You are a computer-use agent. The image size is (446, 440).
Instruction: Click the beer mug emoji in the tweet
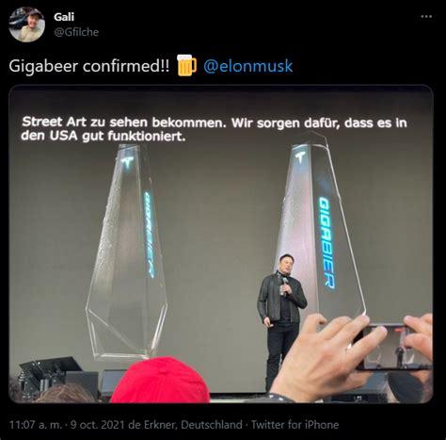click(186, 65)
